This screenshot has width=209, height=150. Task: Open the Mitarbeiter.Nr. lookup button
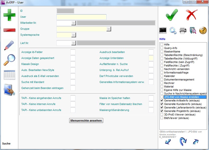(x=73, y=23)
